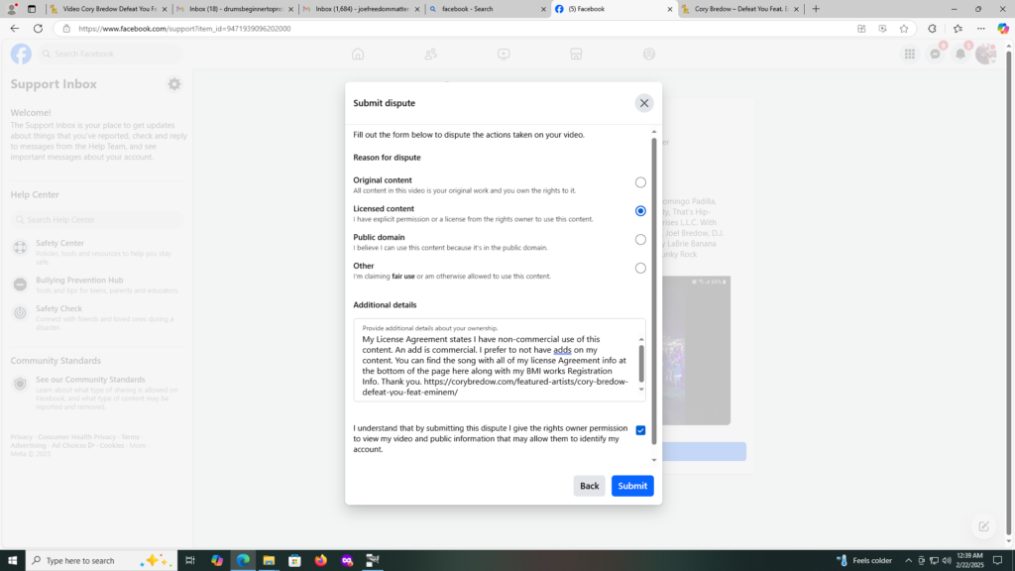Click the Submit button
This screenshot has width=1015, height=571.
point(632,486)
